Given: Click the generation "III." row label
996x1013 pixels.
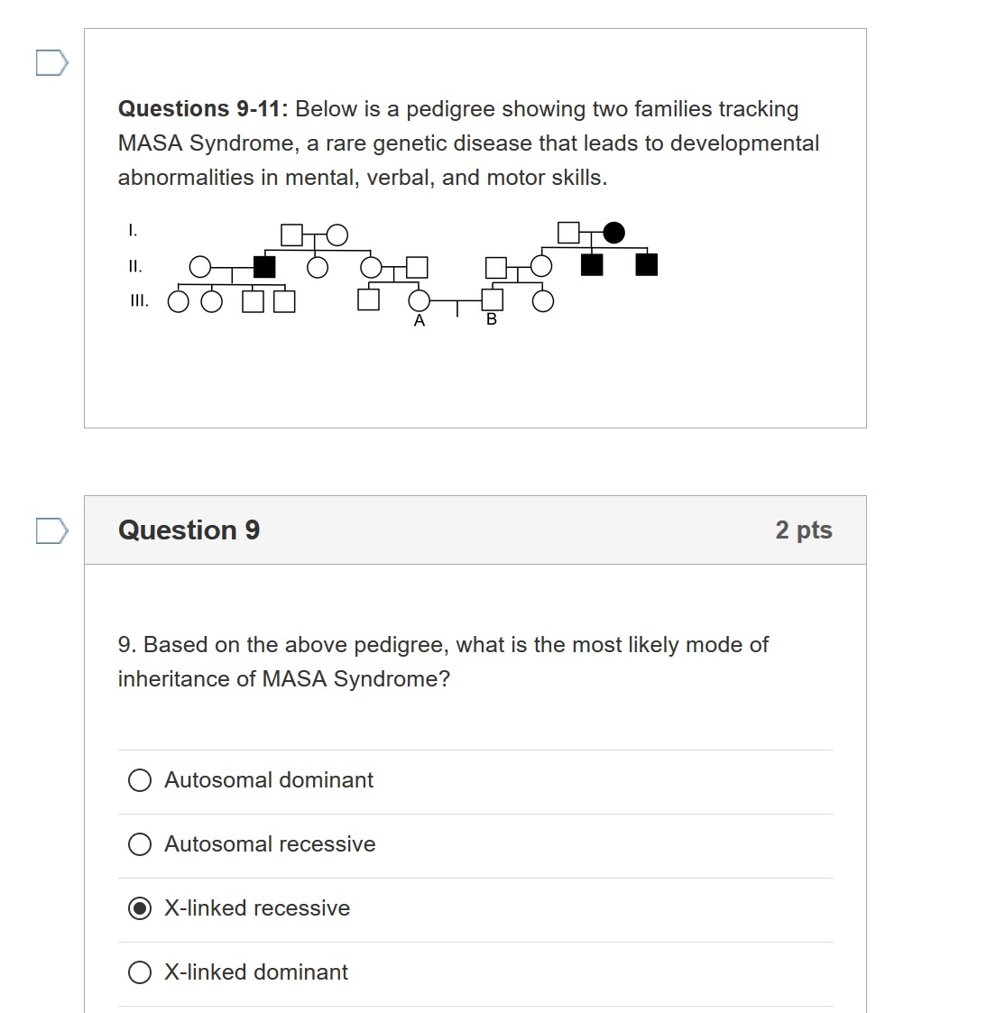Looking at the screenshot, I should coord(140,300).
